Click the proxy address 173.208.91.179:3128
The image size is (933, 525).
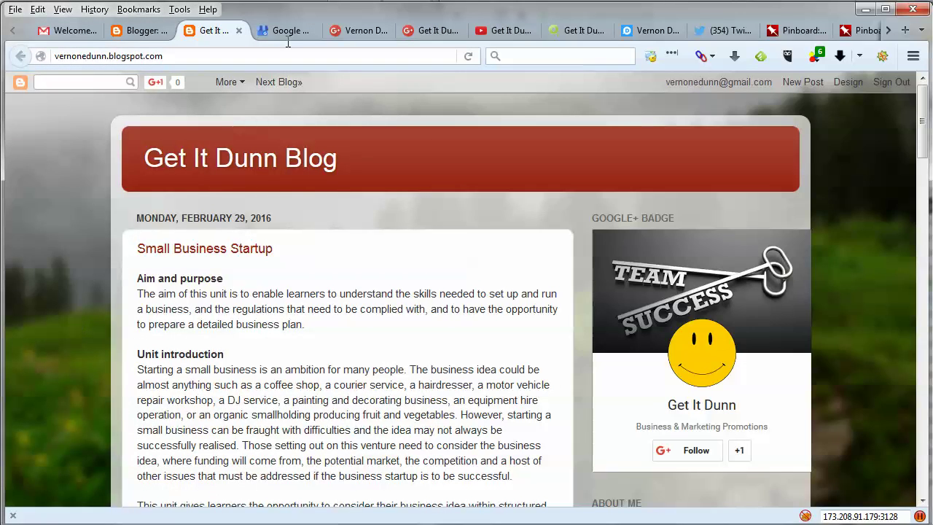[860, 517]
